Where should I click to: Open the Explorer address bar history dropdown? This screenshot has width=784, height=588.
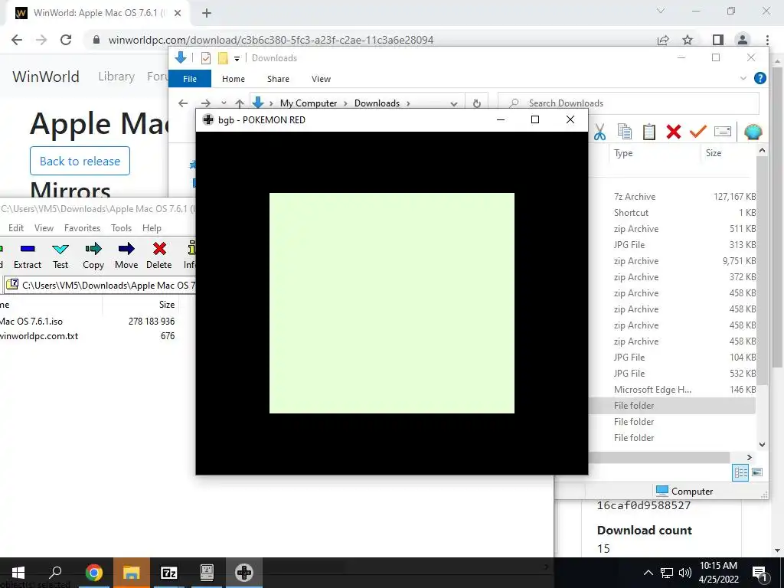click(x=453, y=103)
